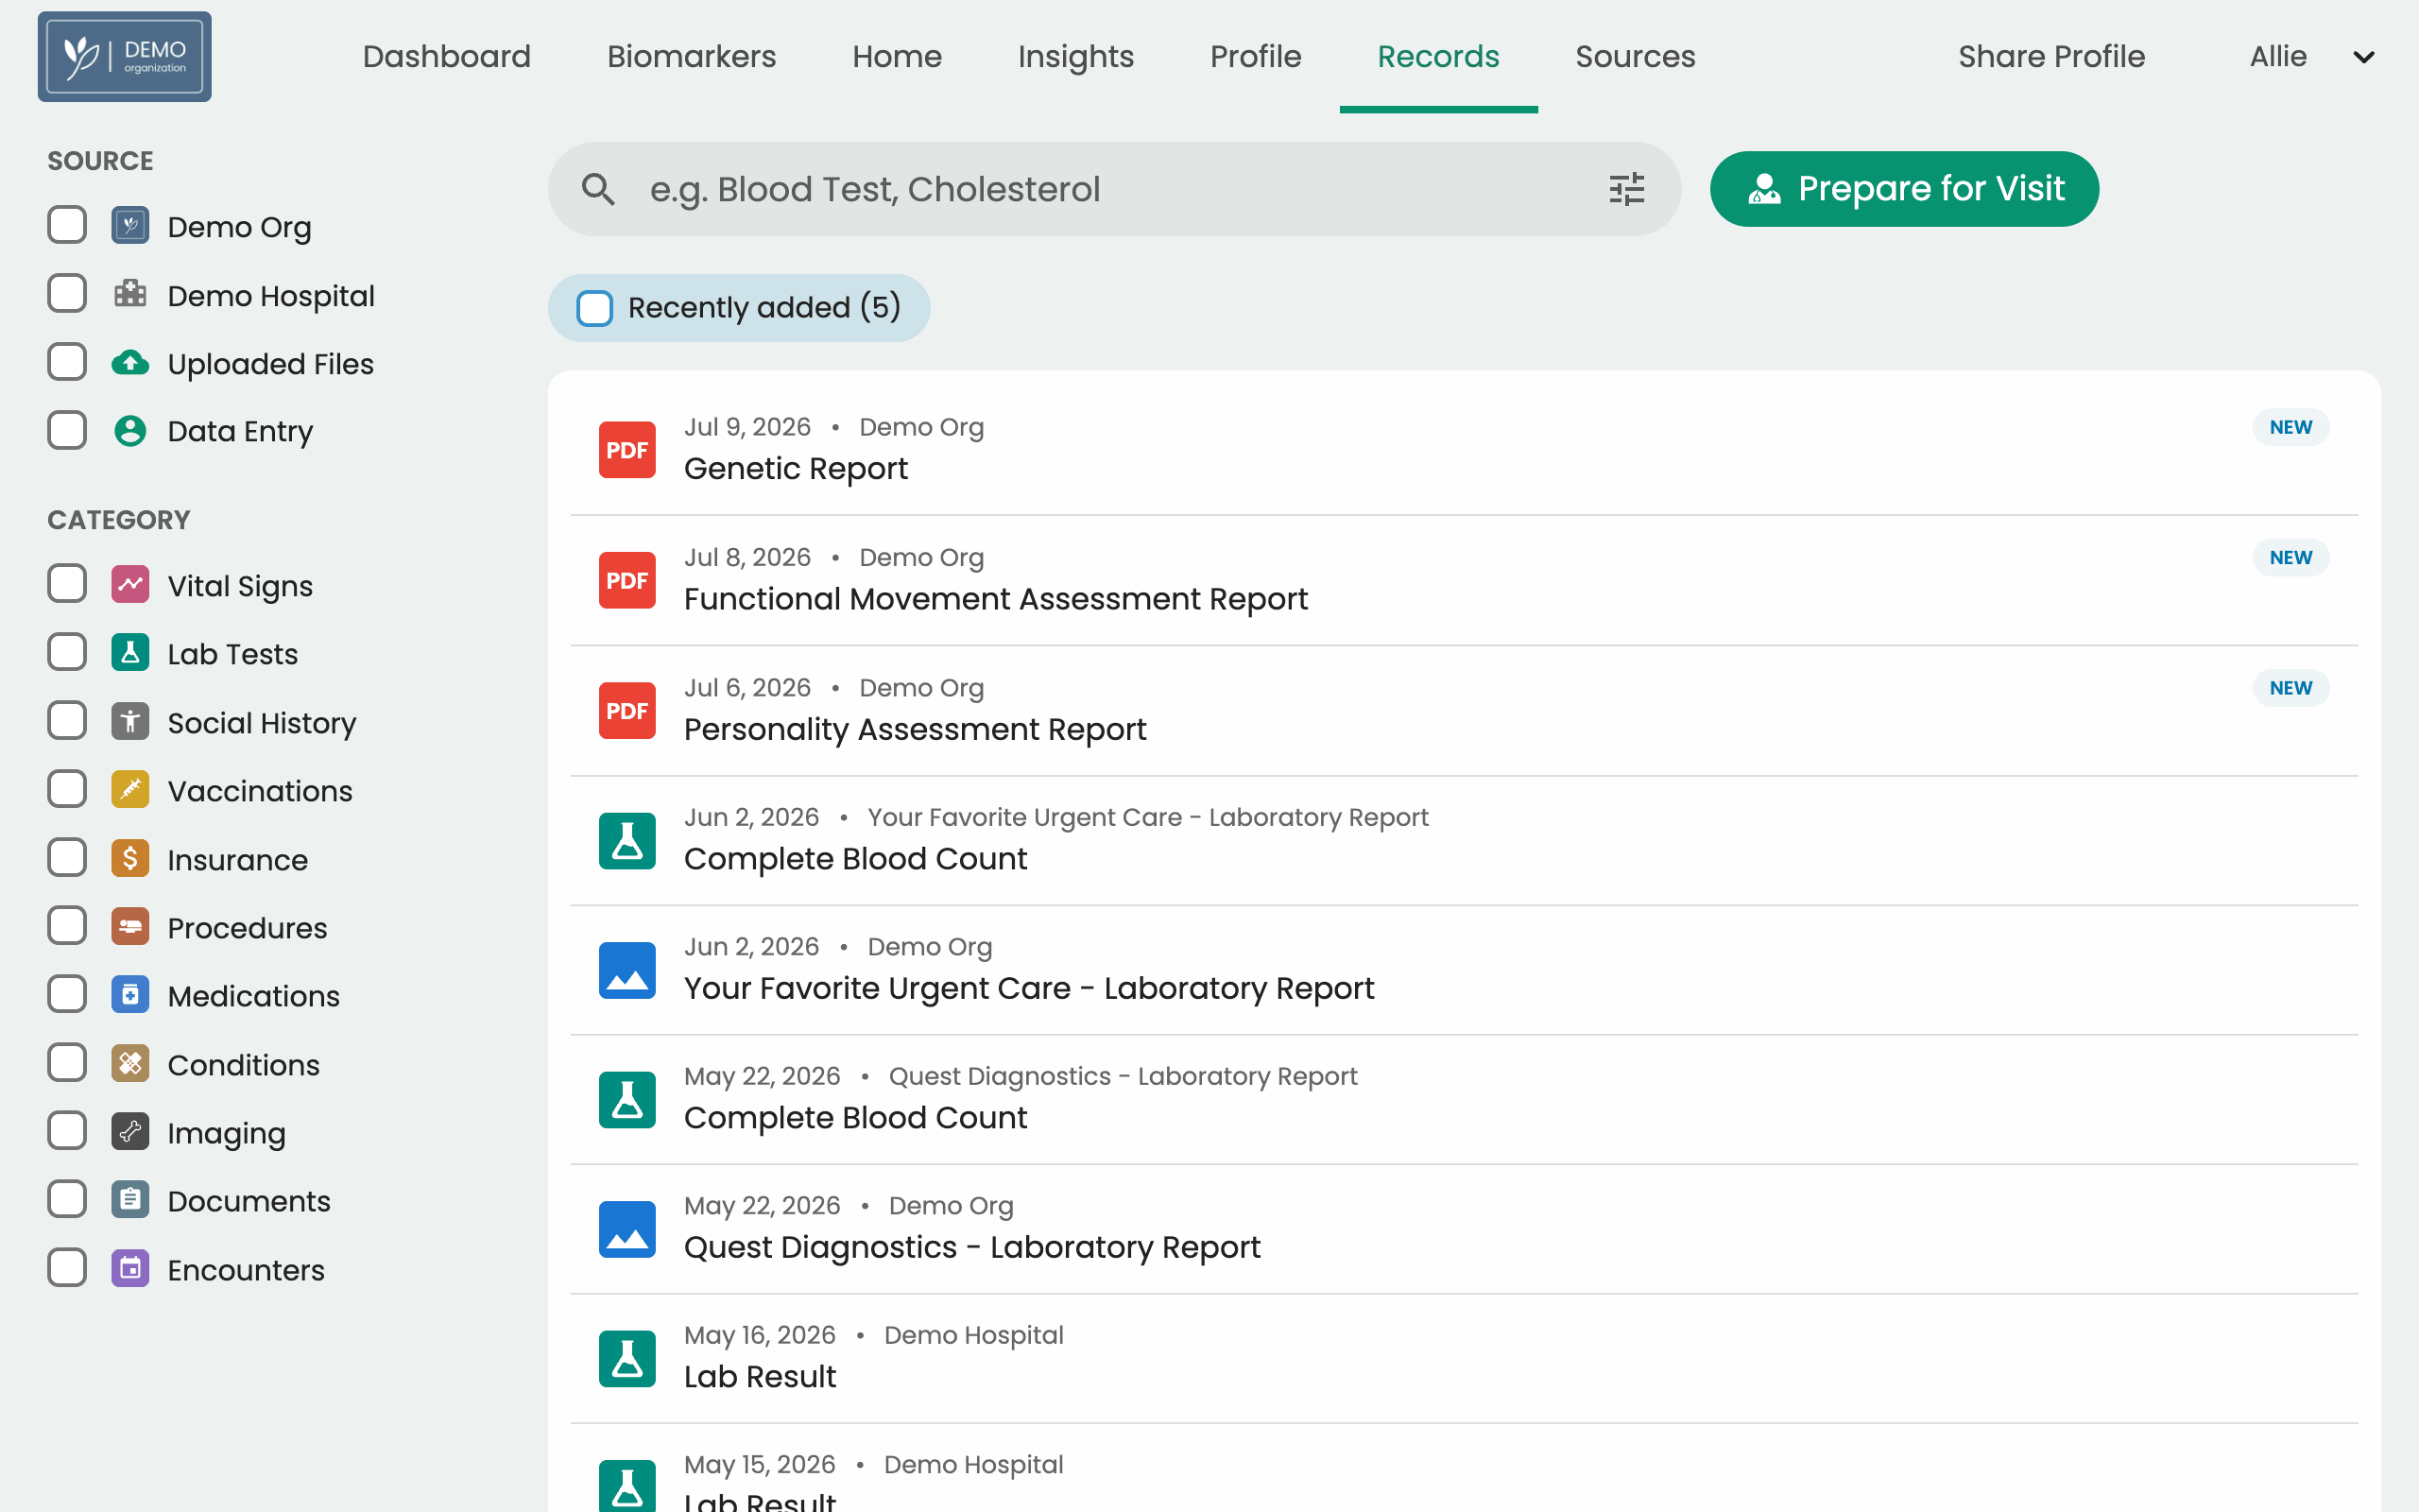Click the Data Entry person icon
Image resolution: width=2419 pixels, height=1512 pixels.
pos(130,431)
